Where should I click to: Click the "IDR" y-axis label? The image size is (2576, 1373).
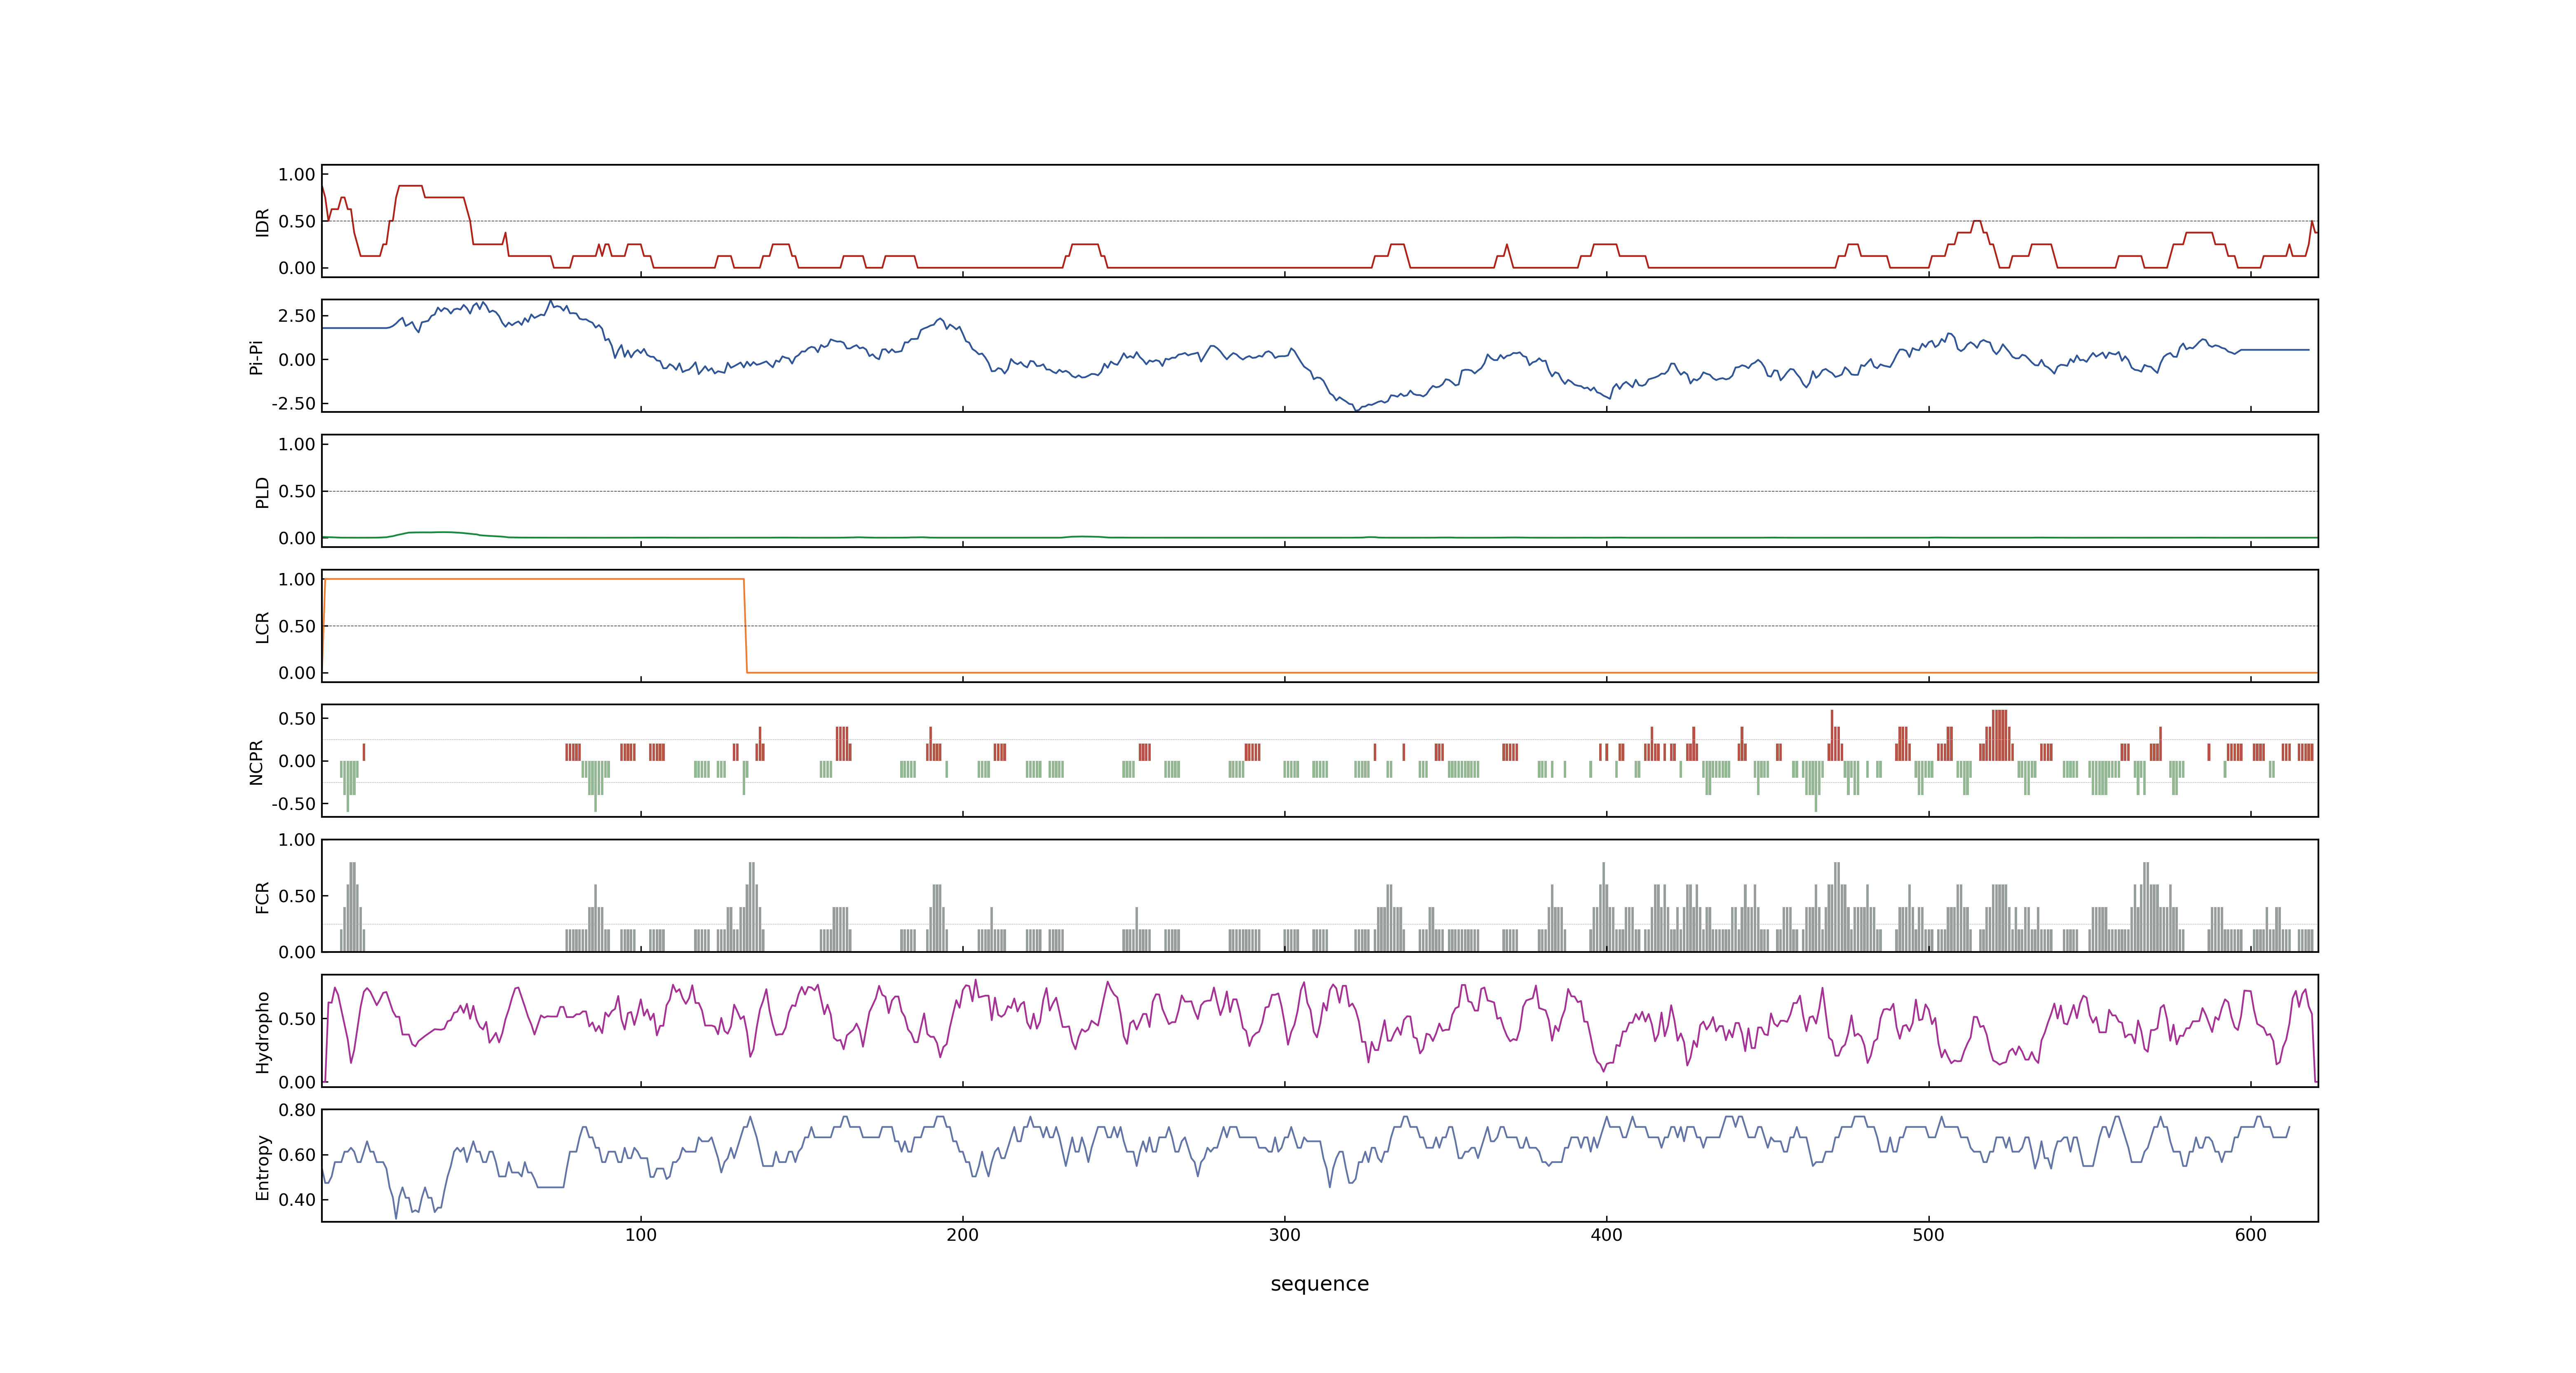coord(262,222)
